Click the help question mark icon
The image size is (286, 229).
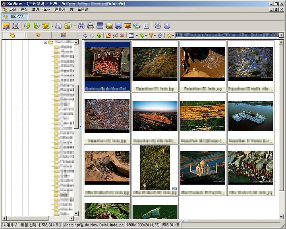167,26
